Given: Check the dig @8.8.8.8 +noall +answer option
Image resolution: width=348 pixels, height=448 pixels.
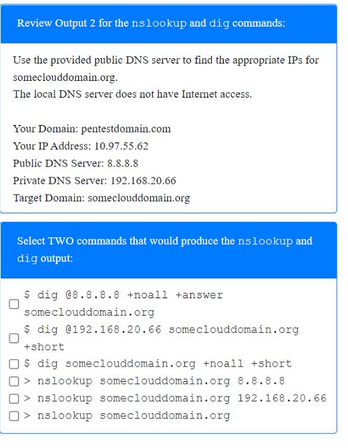Looking at the screenshot, I should (x=14, y=304).
